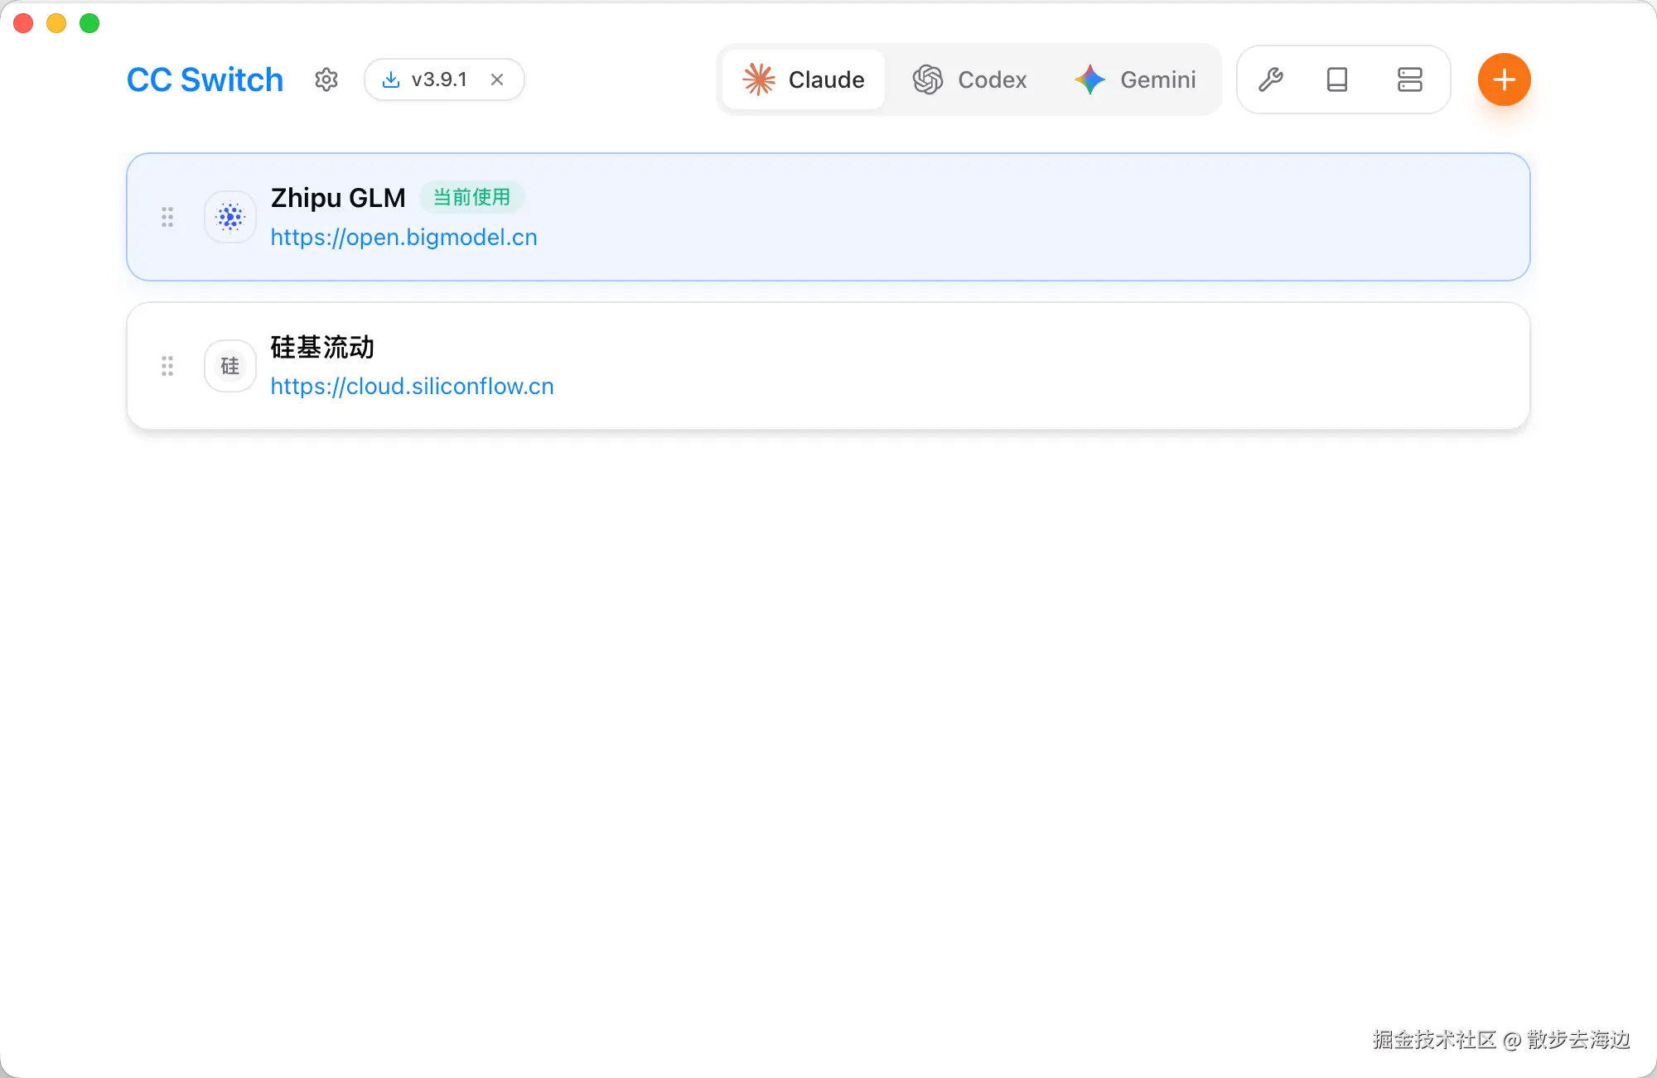Open the book icon panel
Image resolution: width=1657 pixels, height=1078 pixels.
point(1337,79)
